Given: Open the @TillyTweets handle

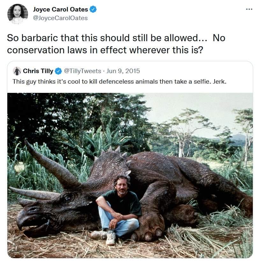Looking at the screenshot, I should click(x=83, y=71).
